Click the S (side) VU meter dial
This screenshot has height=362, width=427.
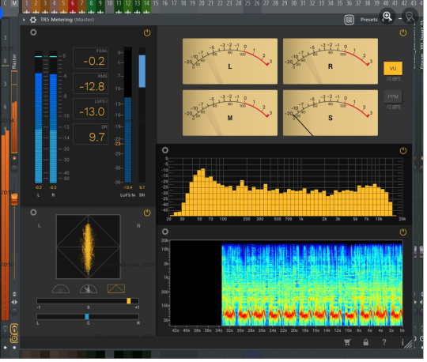click(331, 113)
